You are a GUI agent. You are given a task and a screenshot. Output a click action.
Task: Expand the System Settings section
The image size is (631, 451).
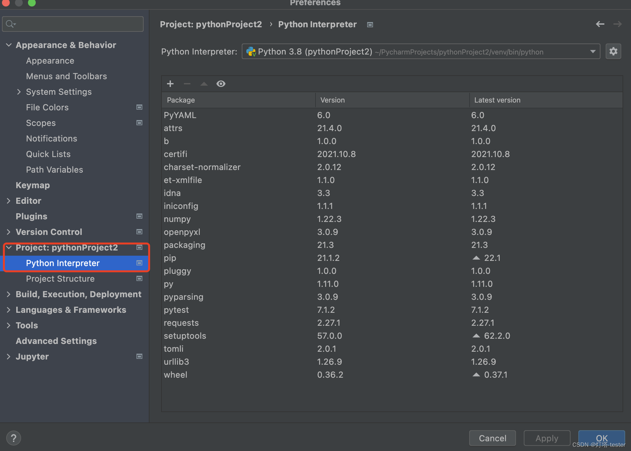point(19,92)
